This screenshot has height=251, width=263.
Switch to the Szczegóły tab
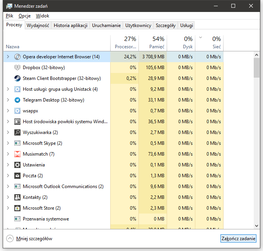click(x=166, y=25)
